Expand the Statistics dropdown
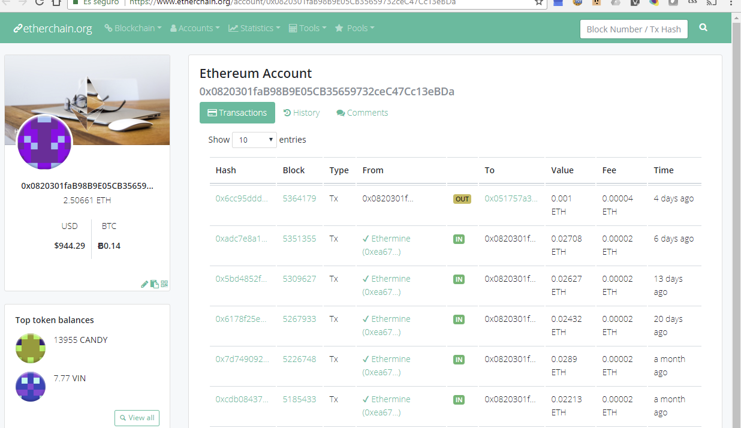This screenshot has width=741, height=428. (254, 28)
